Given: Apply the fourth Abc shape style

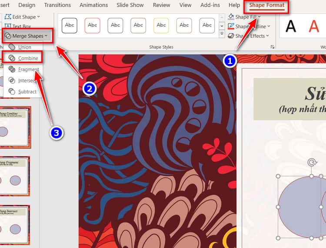Looking at the screenshot, I should (x=138, y=26).
